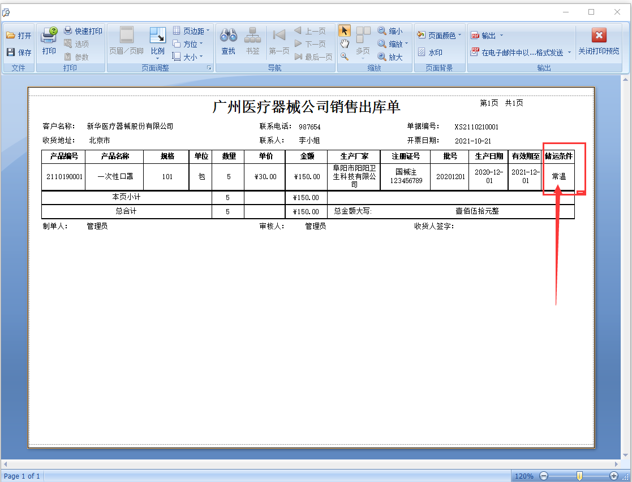Open the Bookmarks (书签) panel
632x482 pixels.
(253, 41)
